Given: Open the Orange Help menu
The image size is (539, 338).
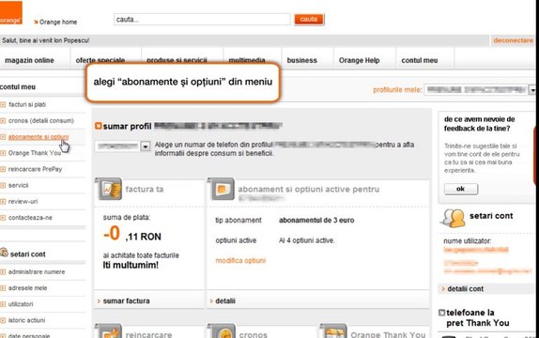Looking at the screenshot, I should point(360,60).
